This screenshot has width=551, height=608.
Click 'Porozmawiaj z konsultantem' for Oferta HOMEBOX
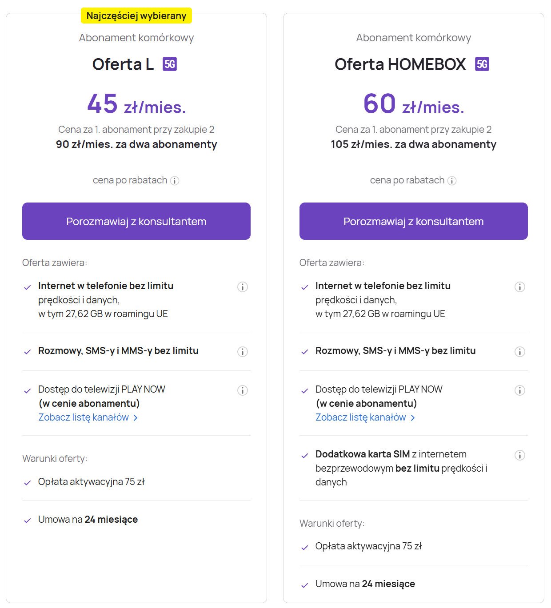(x=414, y=221)
